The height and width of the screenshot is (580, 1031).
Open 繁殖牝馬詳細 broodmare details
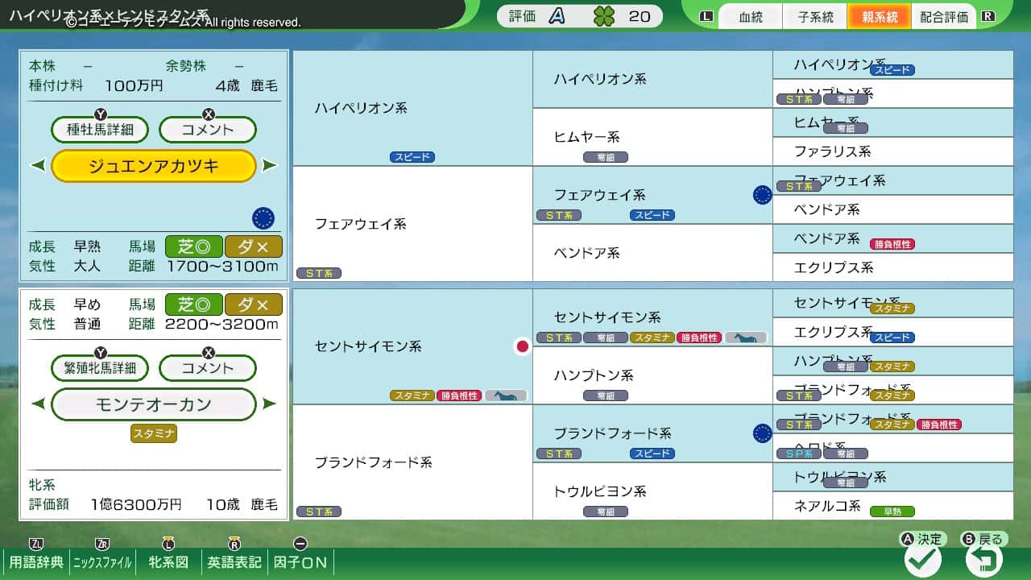[101, 368]
